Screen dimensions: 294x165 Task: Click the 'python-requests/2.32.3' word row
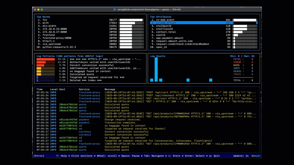click(90, 47)
